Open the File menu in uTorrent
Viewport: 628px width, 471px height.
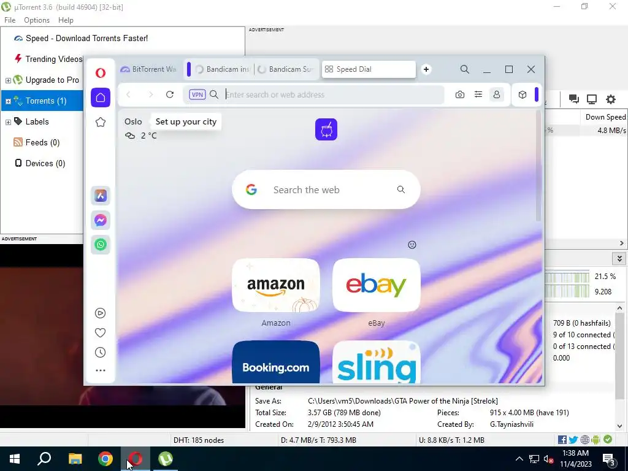tap(10, 20)
